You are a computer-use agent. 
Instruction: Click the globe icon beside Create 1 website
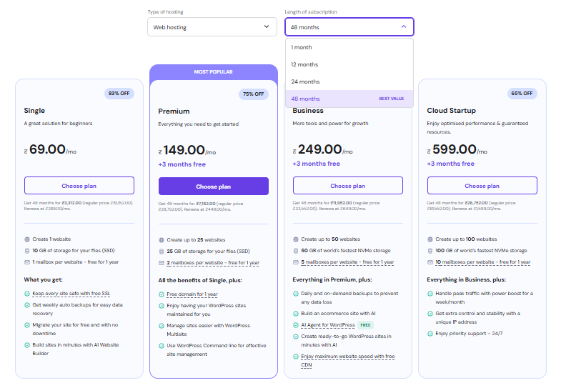tap(27, 239)
